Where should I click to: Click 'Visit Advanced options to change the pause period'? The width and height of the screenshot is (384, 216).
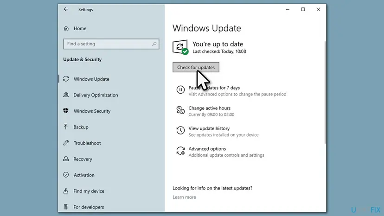pyautogui.click(x=237, y=94)
